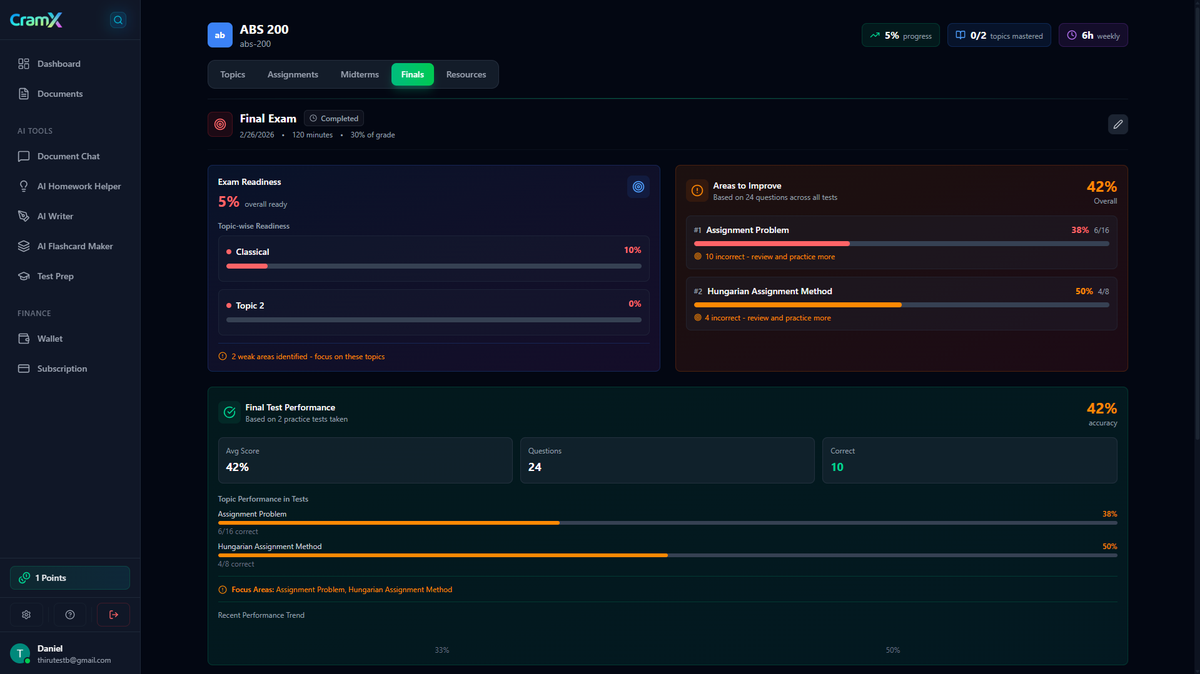The image size is (1200, 674).
Task: Open Documents from the sidebar
Action: tap(70, 94)
